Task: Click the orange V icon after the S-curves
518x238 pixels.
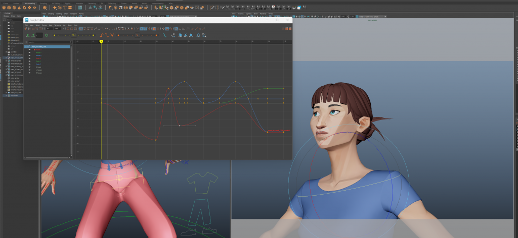Action: pyautogui.click(x=112, y=35)
